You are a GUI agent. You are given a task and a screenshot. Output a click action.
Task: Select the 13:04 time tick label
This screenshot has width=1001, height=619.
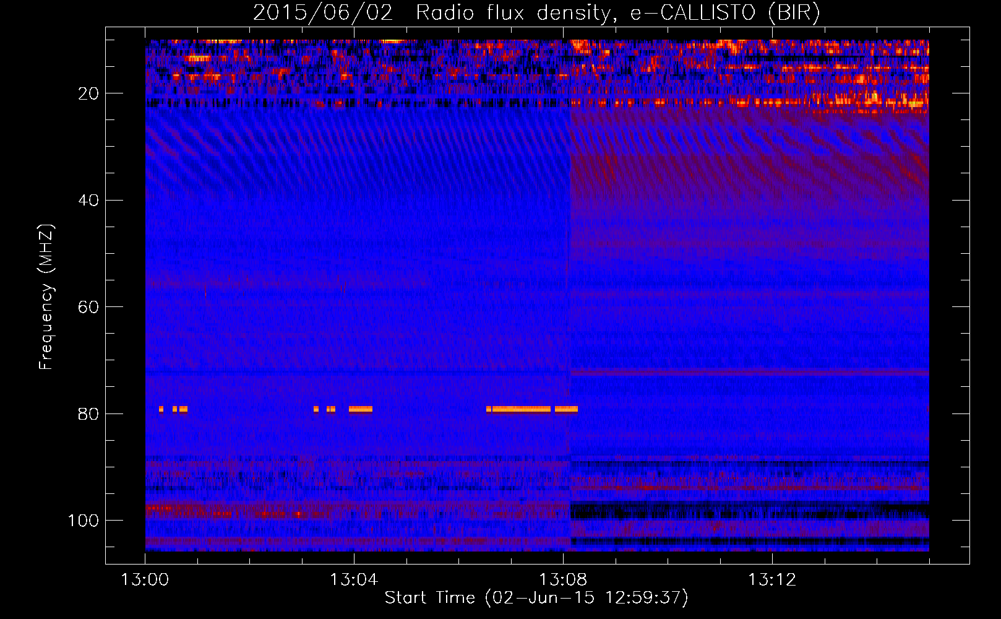point(354,580)
